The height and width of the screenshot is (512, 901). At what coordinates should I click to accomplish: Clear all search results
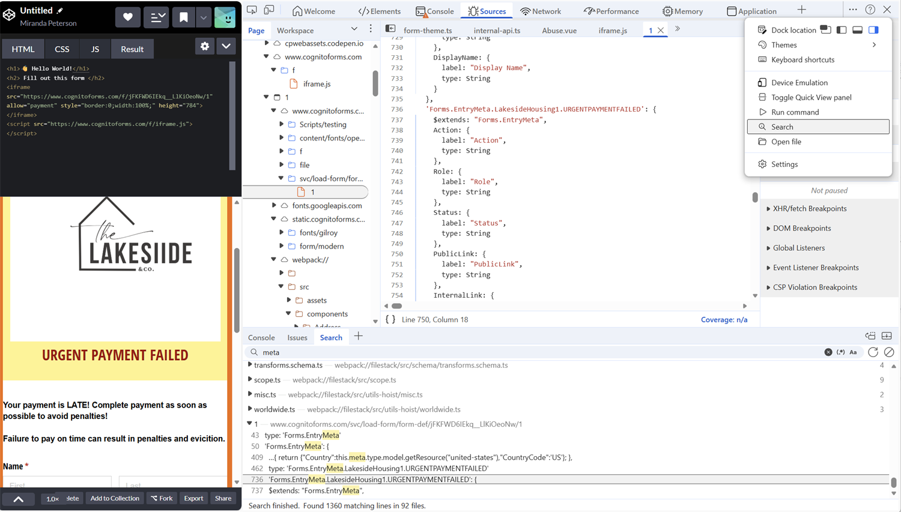pos(890,352)
